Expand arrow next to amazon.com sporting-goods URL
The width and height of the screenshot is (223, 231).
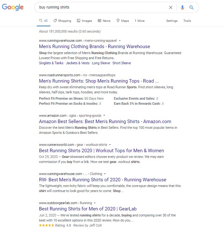(104, 115)
